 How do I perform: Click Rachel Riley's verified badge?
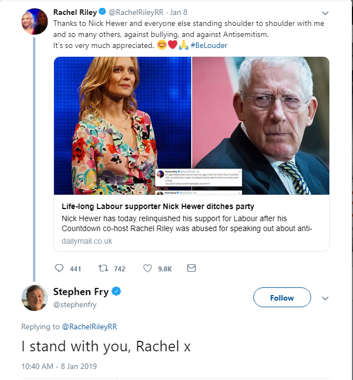coord(102,12)
